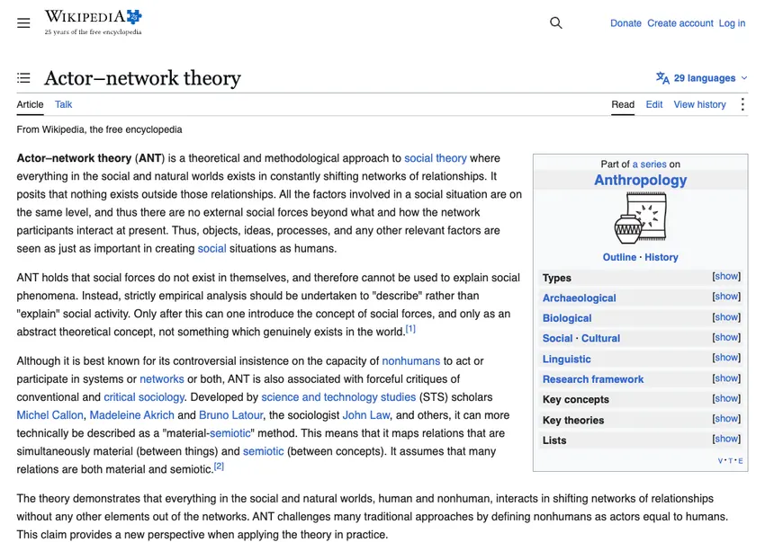The width and height of the screenshot is (765, 542).
Task: Show the Archaeological section
Action: click(726, 297)
